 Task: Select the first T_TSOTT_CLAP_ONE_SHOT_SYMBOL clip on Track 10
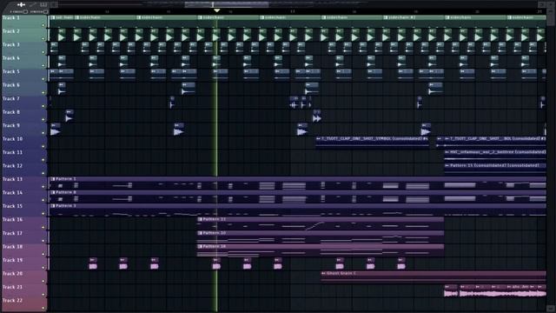point(372,143)
